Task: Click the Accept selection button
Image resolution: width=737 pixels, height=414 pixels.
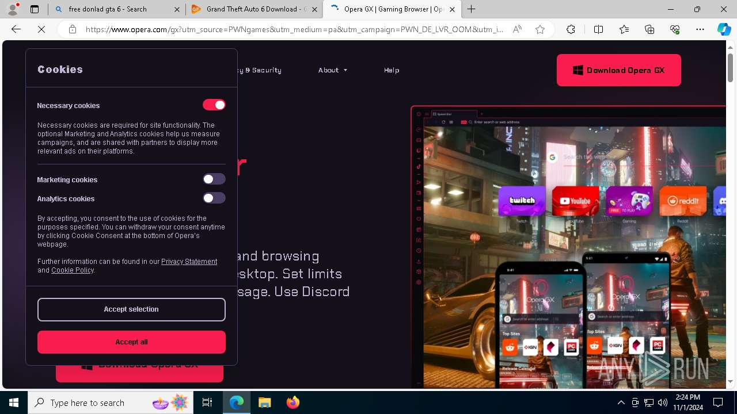Action: [x=131, y=309]
